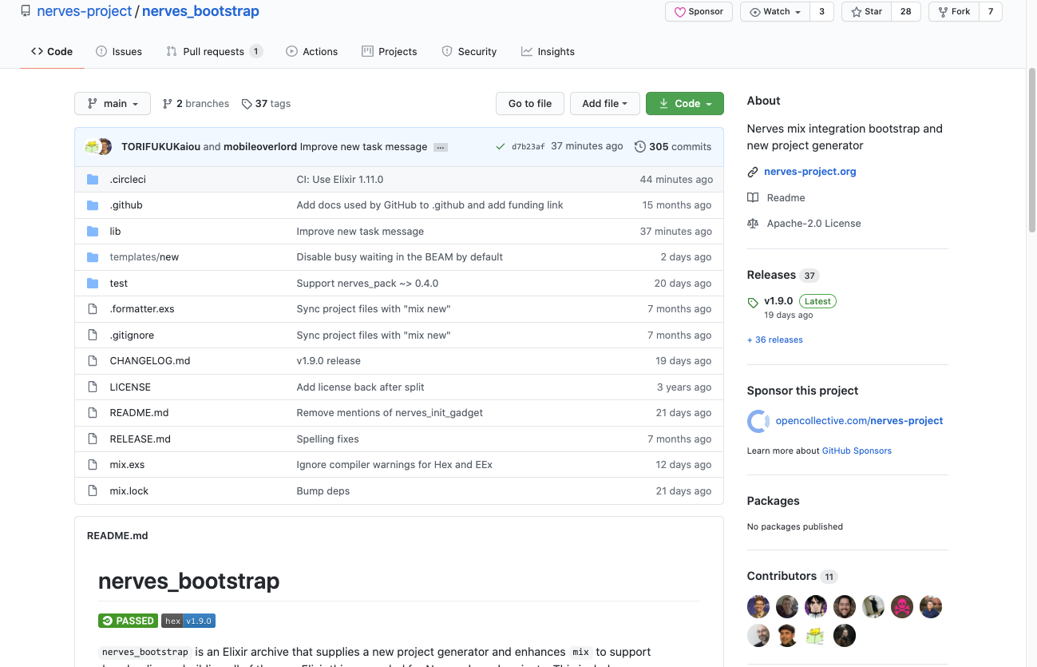Click the Apache-2.0 License link
Viewport: 1037px width, 667px height.
[x=813, y=224]
